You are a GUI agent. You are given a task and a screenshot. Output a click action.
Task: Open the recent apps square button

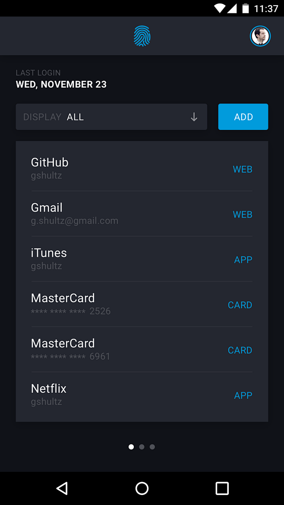tap(222, 488)
